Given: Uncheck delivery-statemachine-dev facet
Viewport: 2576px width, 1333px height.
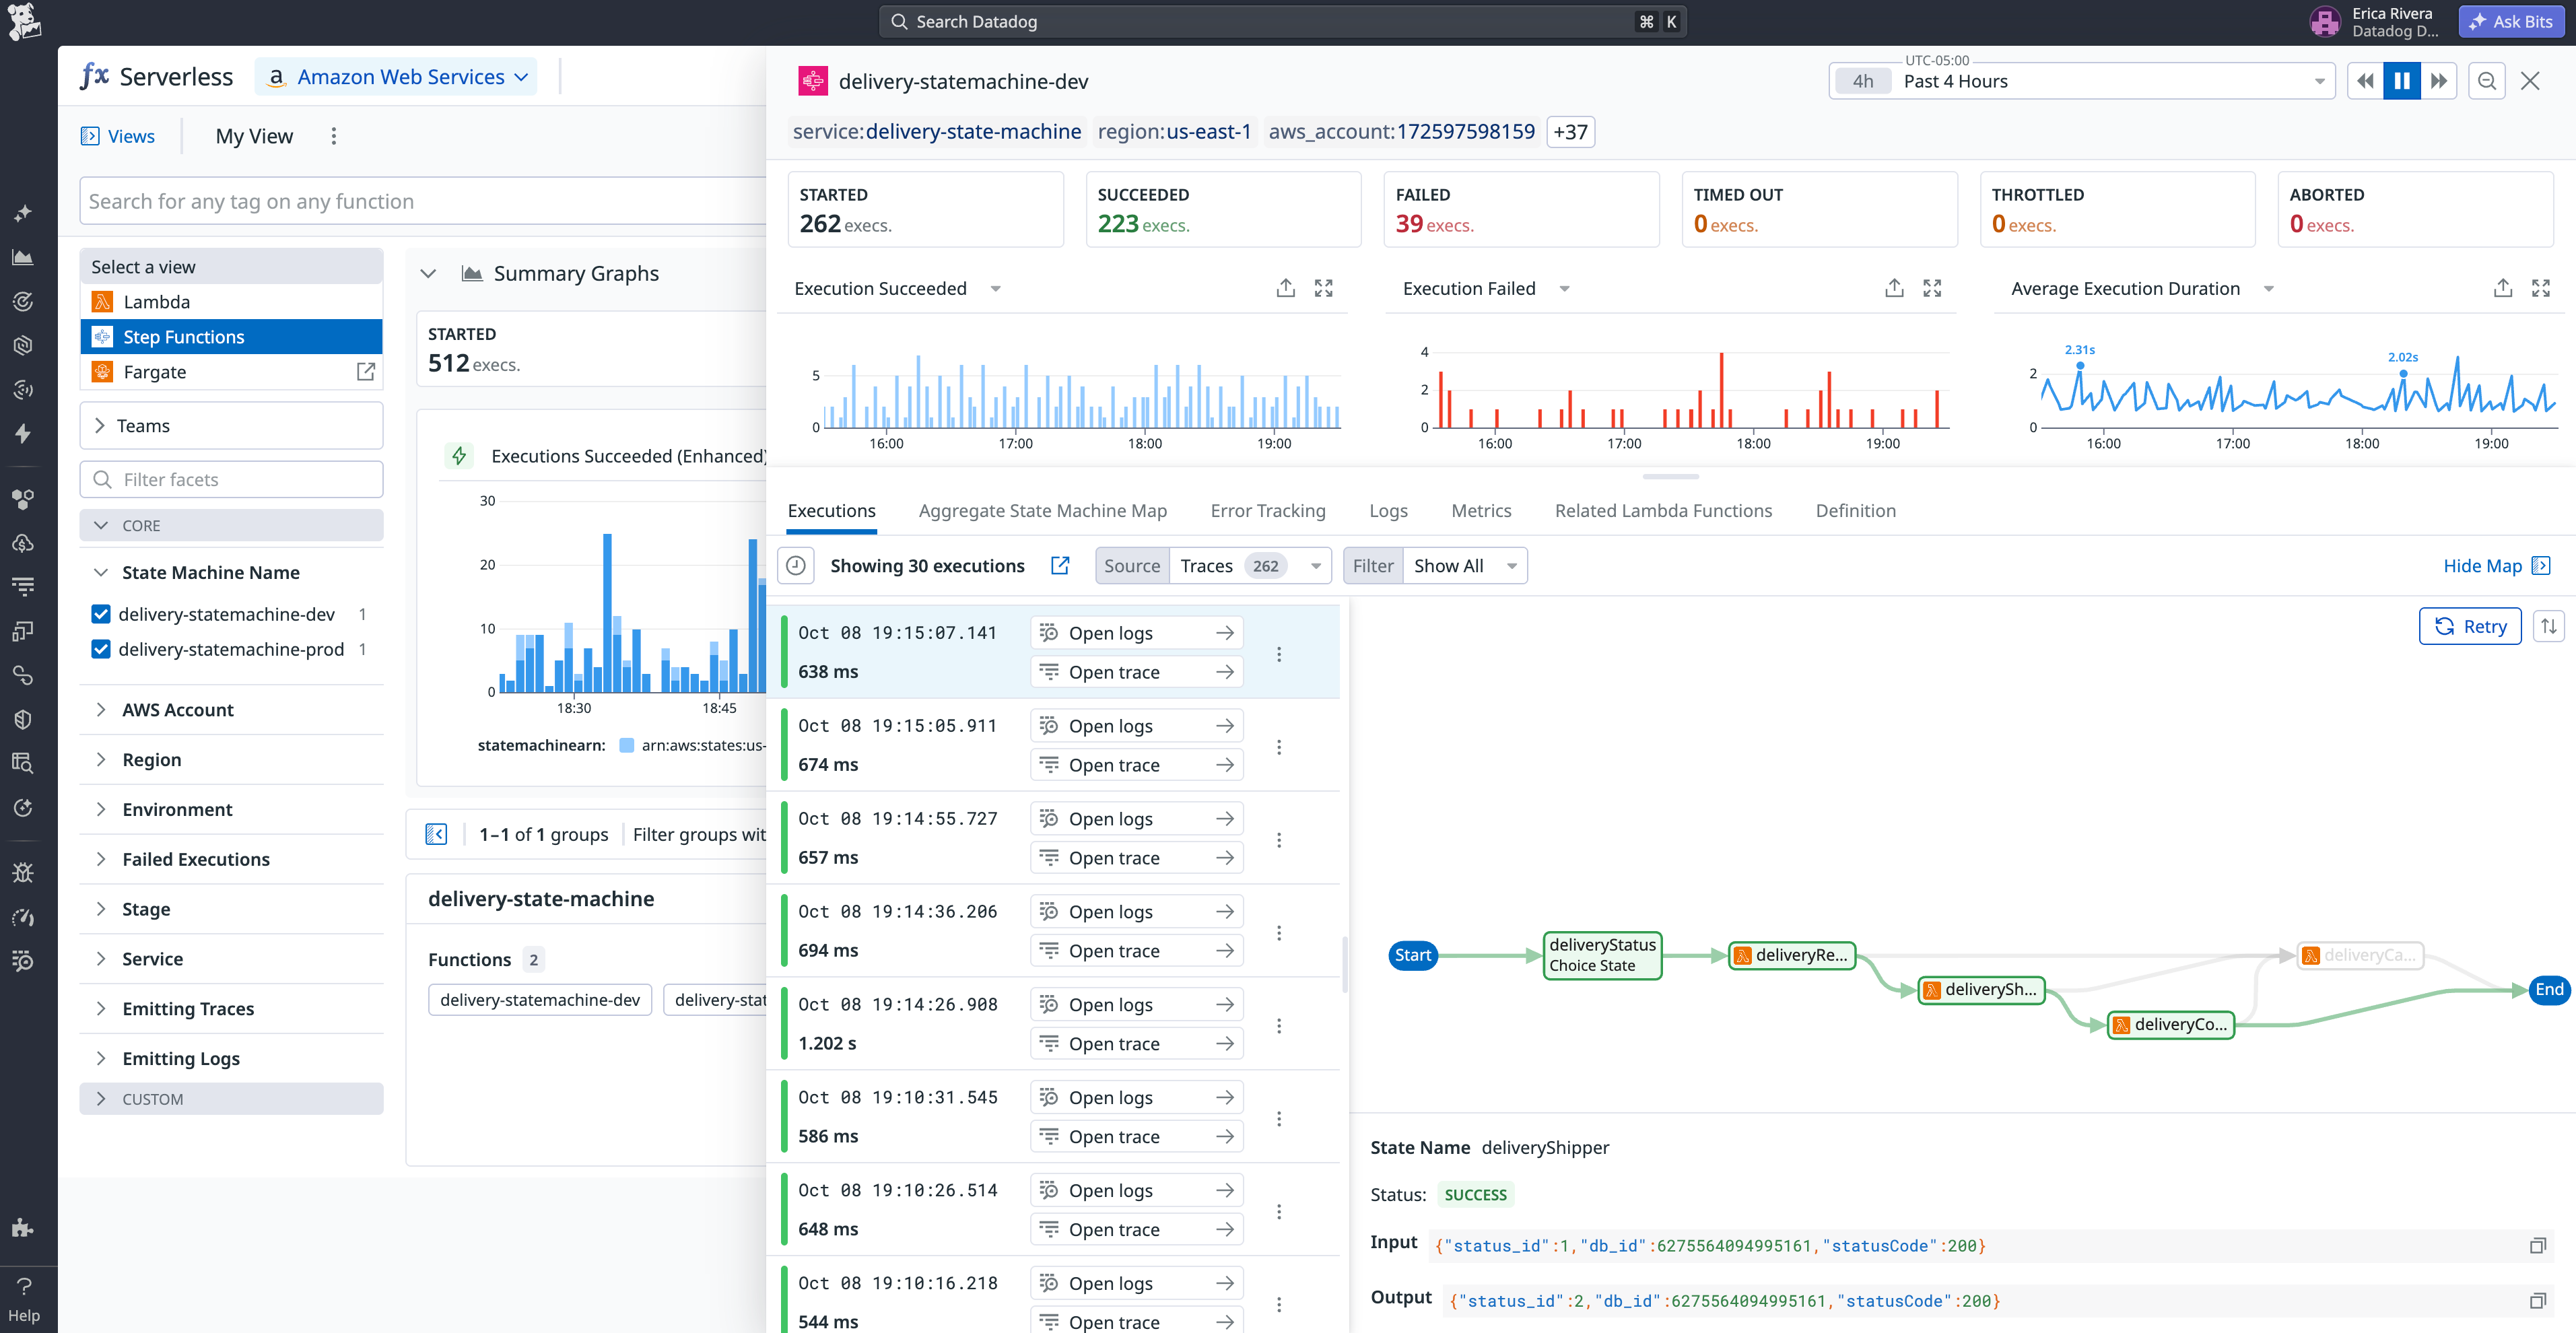Looking at the screenshot, I should (x=101, y=614).
